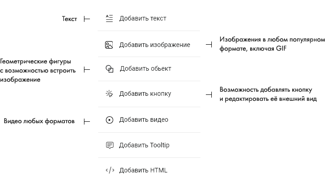This screenshot has width=325, height=182.
Task: Click the Текст annotation label
Action: [69, 19]
